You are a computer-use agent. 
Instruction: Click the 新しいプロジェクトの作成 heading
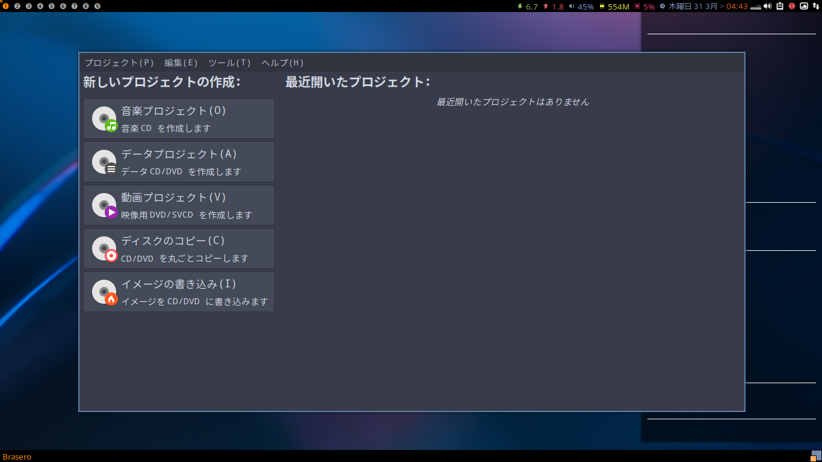tap(162, 82)
